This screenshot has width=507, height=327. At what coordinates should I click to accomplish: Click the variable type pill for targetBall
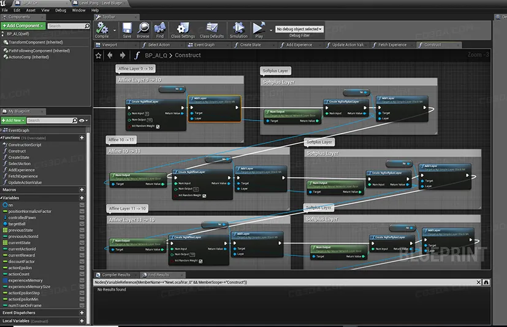click(x=5, y=224)
